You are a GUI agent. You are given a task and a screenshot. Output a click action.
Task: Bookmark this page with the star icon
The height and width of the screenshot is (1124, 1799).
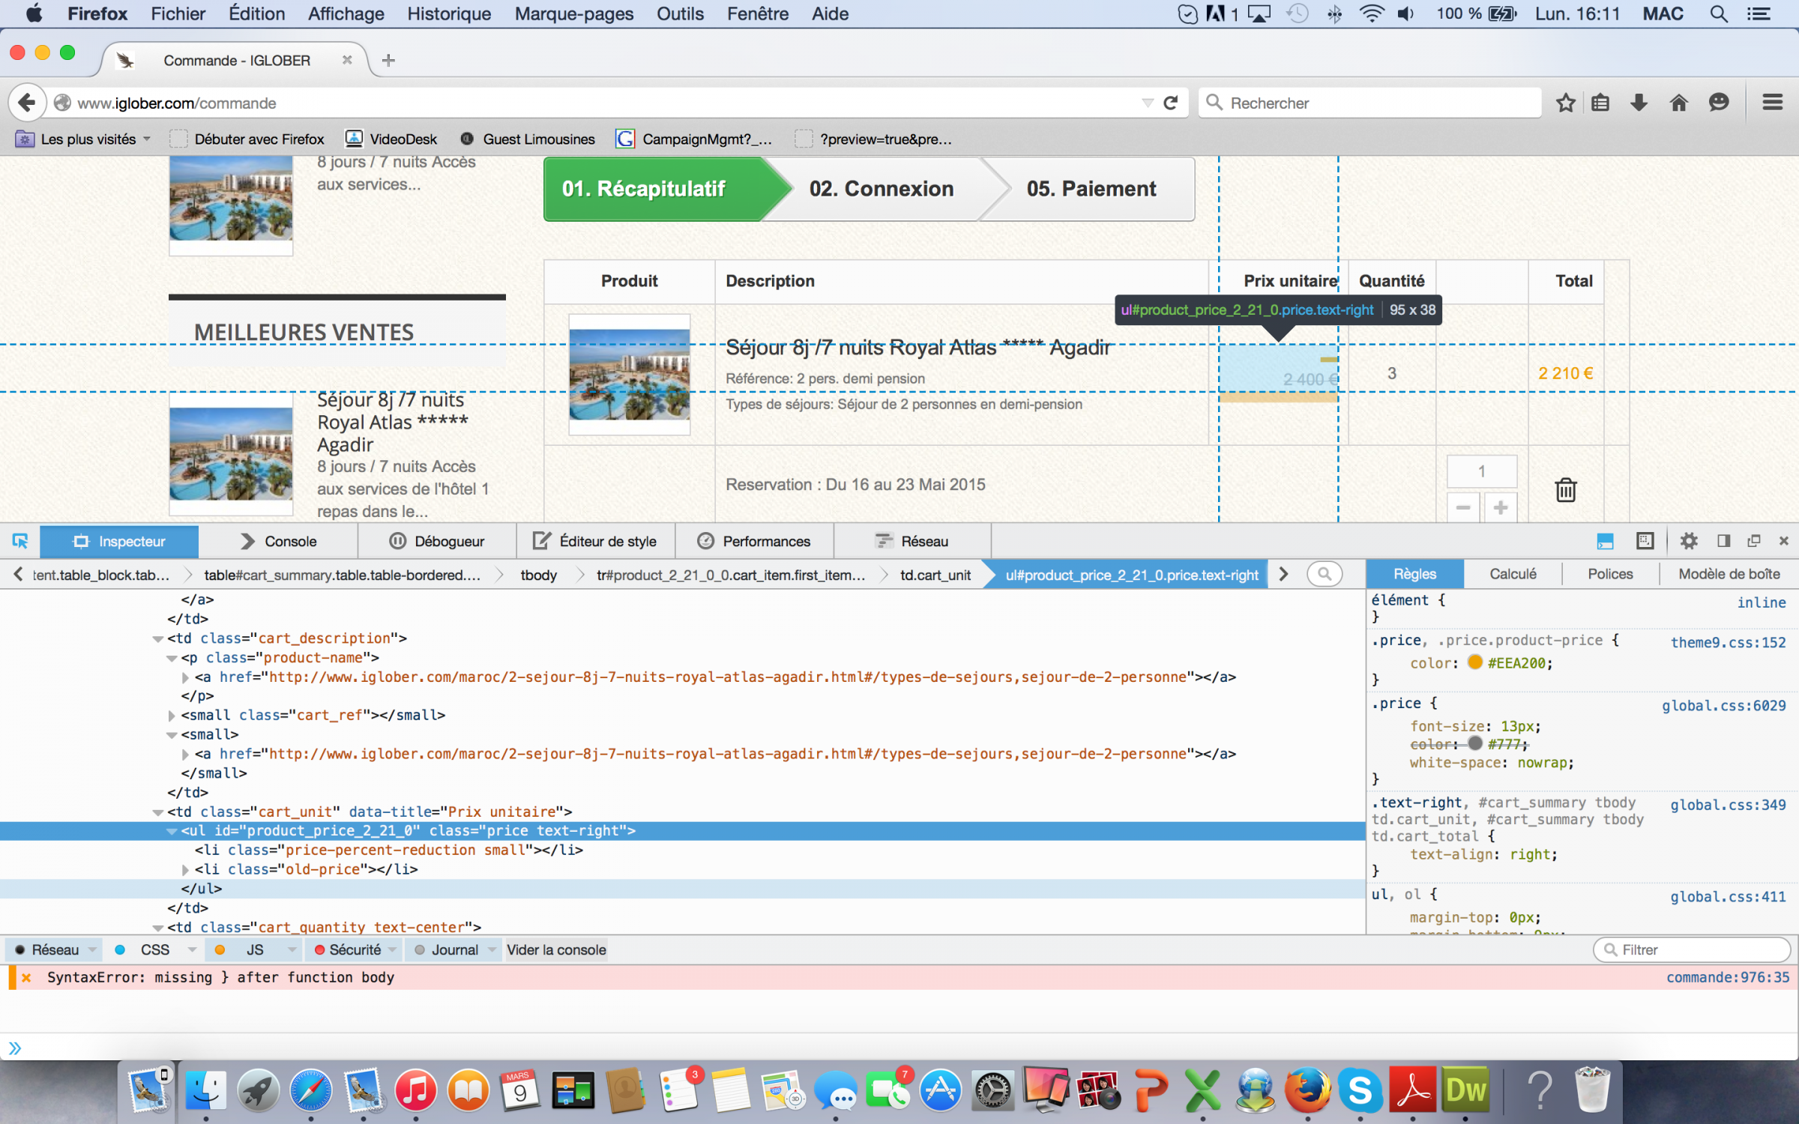click(1565, 103)
